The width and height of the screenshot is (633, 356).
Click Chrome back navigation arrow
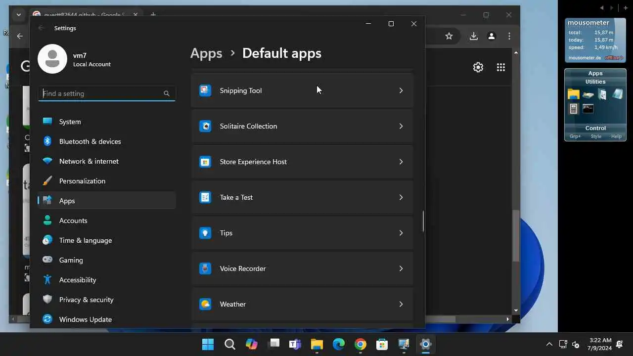point(20,36)
